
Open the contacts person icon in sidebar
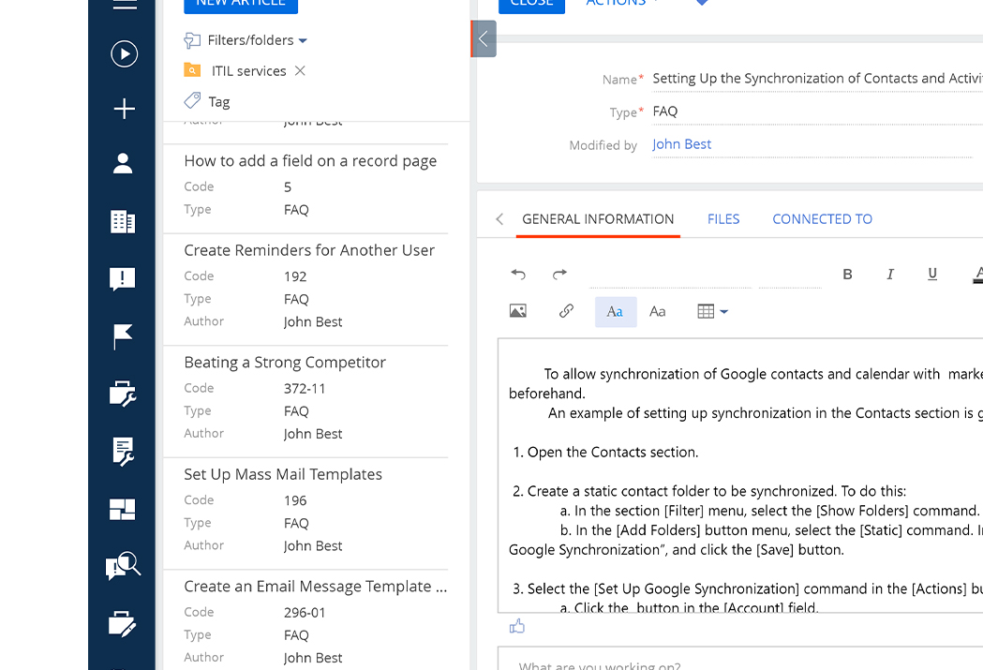pyautogui.click(x=123, y=164)
